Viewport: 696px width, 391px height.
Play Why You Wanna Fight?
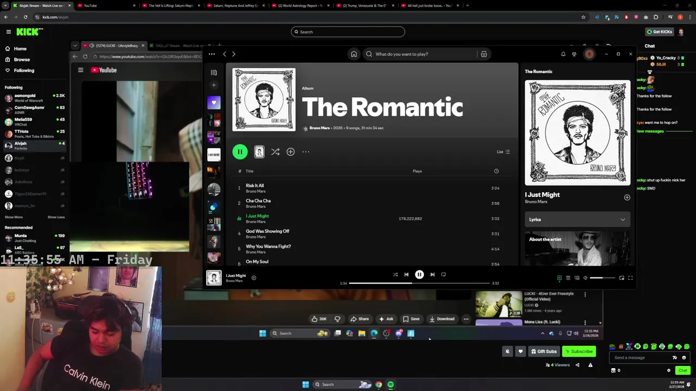372,249
